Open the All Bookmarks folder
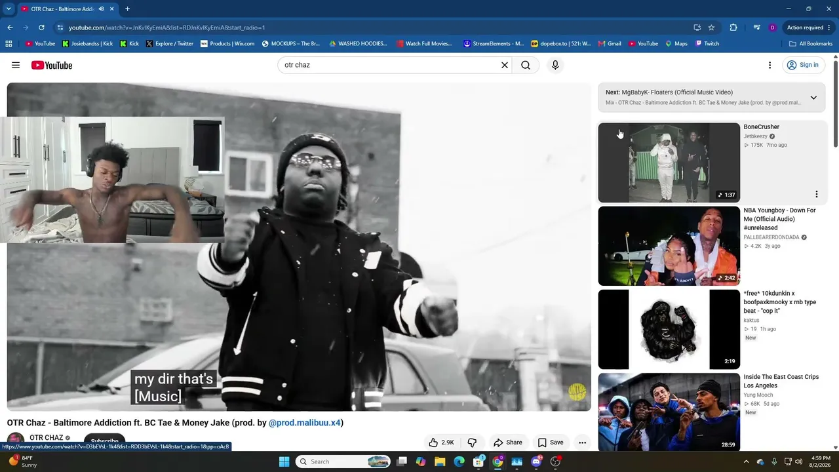This screenshot has width=839, height=472. tap(811, 44)
